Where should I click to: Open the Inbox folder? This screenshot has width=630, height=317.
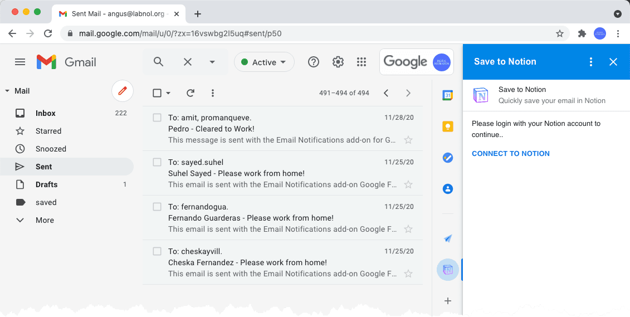[67, 113]
